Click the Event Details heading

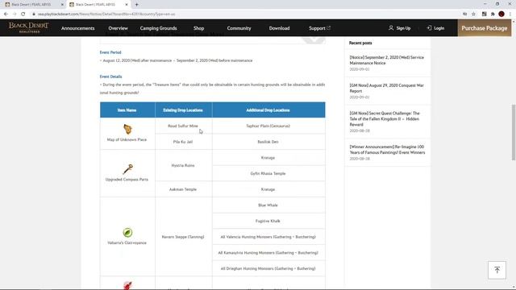point(110,77)
